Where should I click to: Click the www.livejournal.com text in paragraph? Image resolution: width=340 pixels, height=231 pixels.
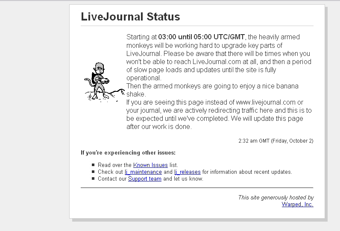tap(266, 102)
